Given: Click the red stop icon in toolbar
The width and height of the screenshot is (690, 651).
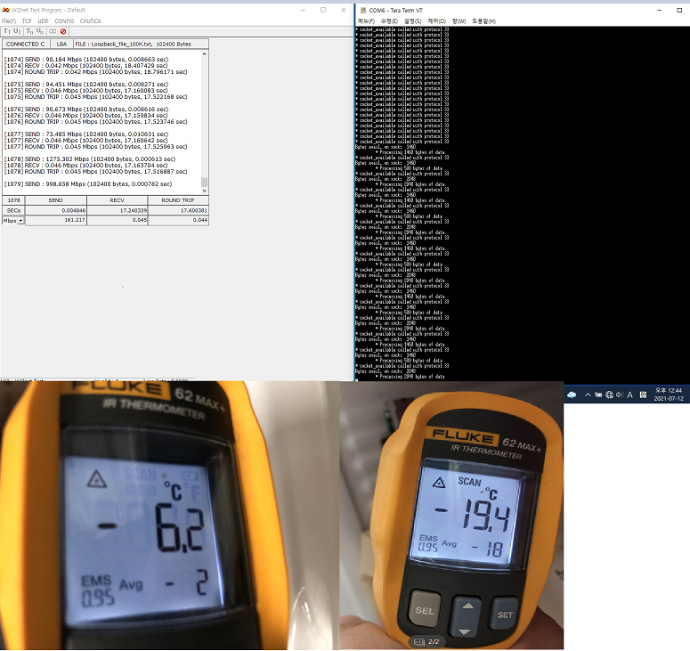Looking at the screenshot, I should (x=63, y=31).
